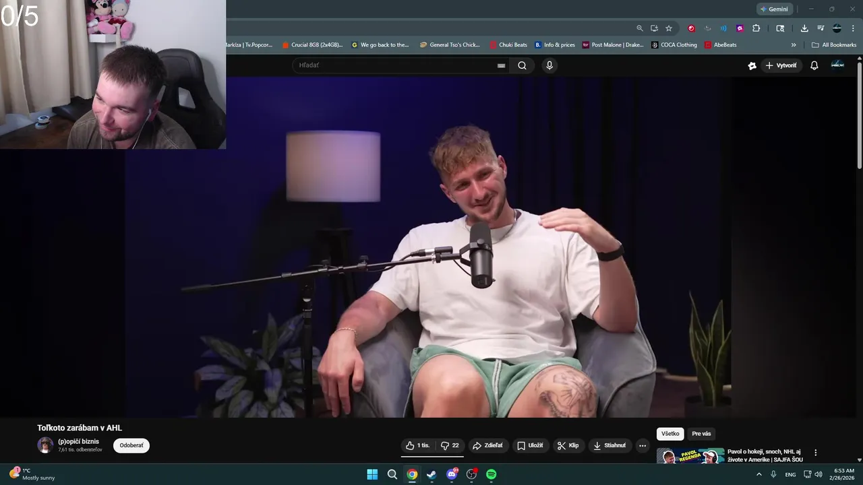Screen dimensions: 863x485
Task: Click the zoom magnifier icon in the address bar
Action: pos(640,28)
